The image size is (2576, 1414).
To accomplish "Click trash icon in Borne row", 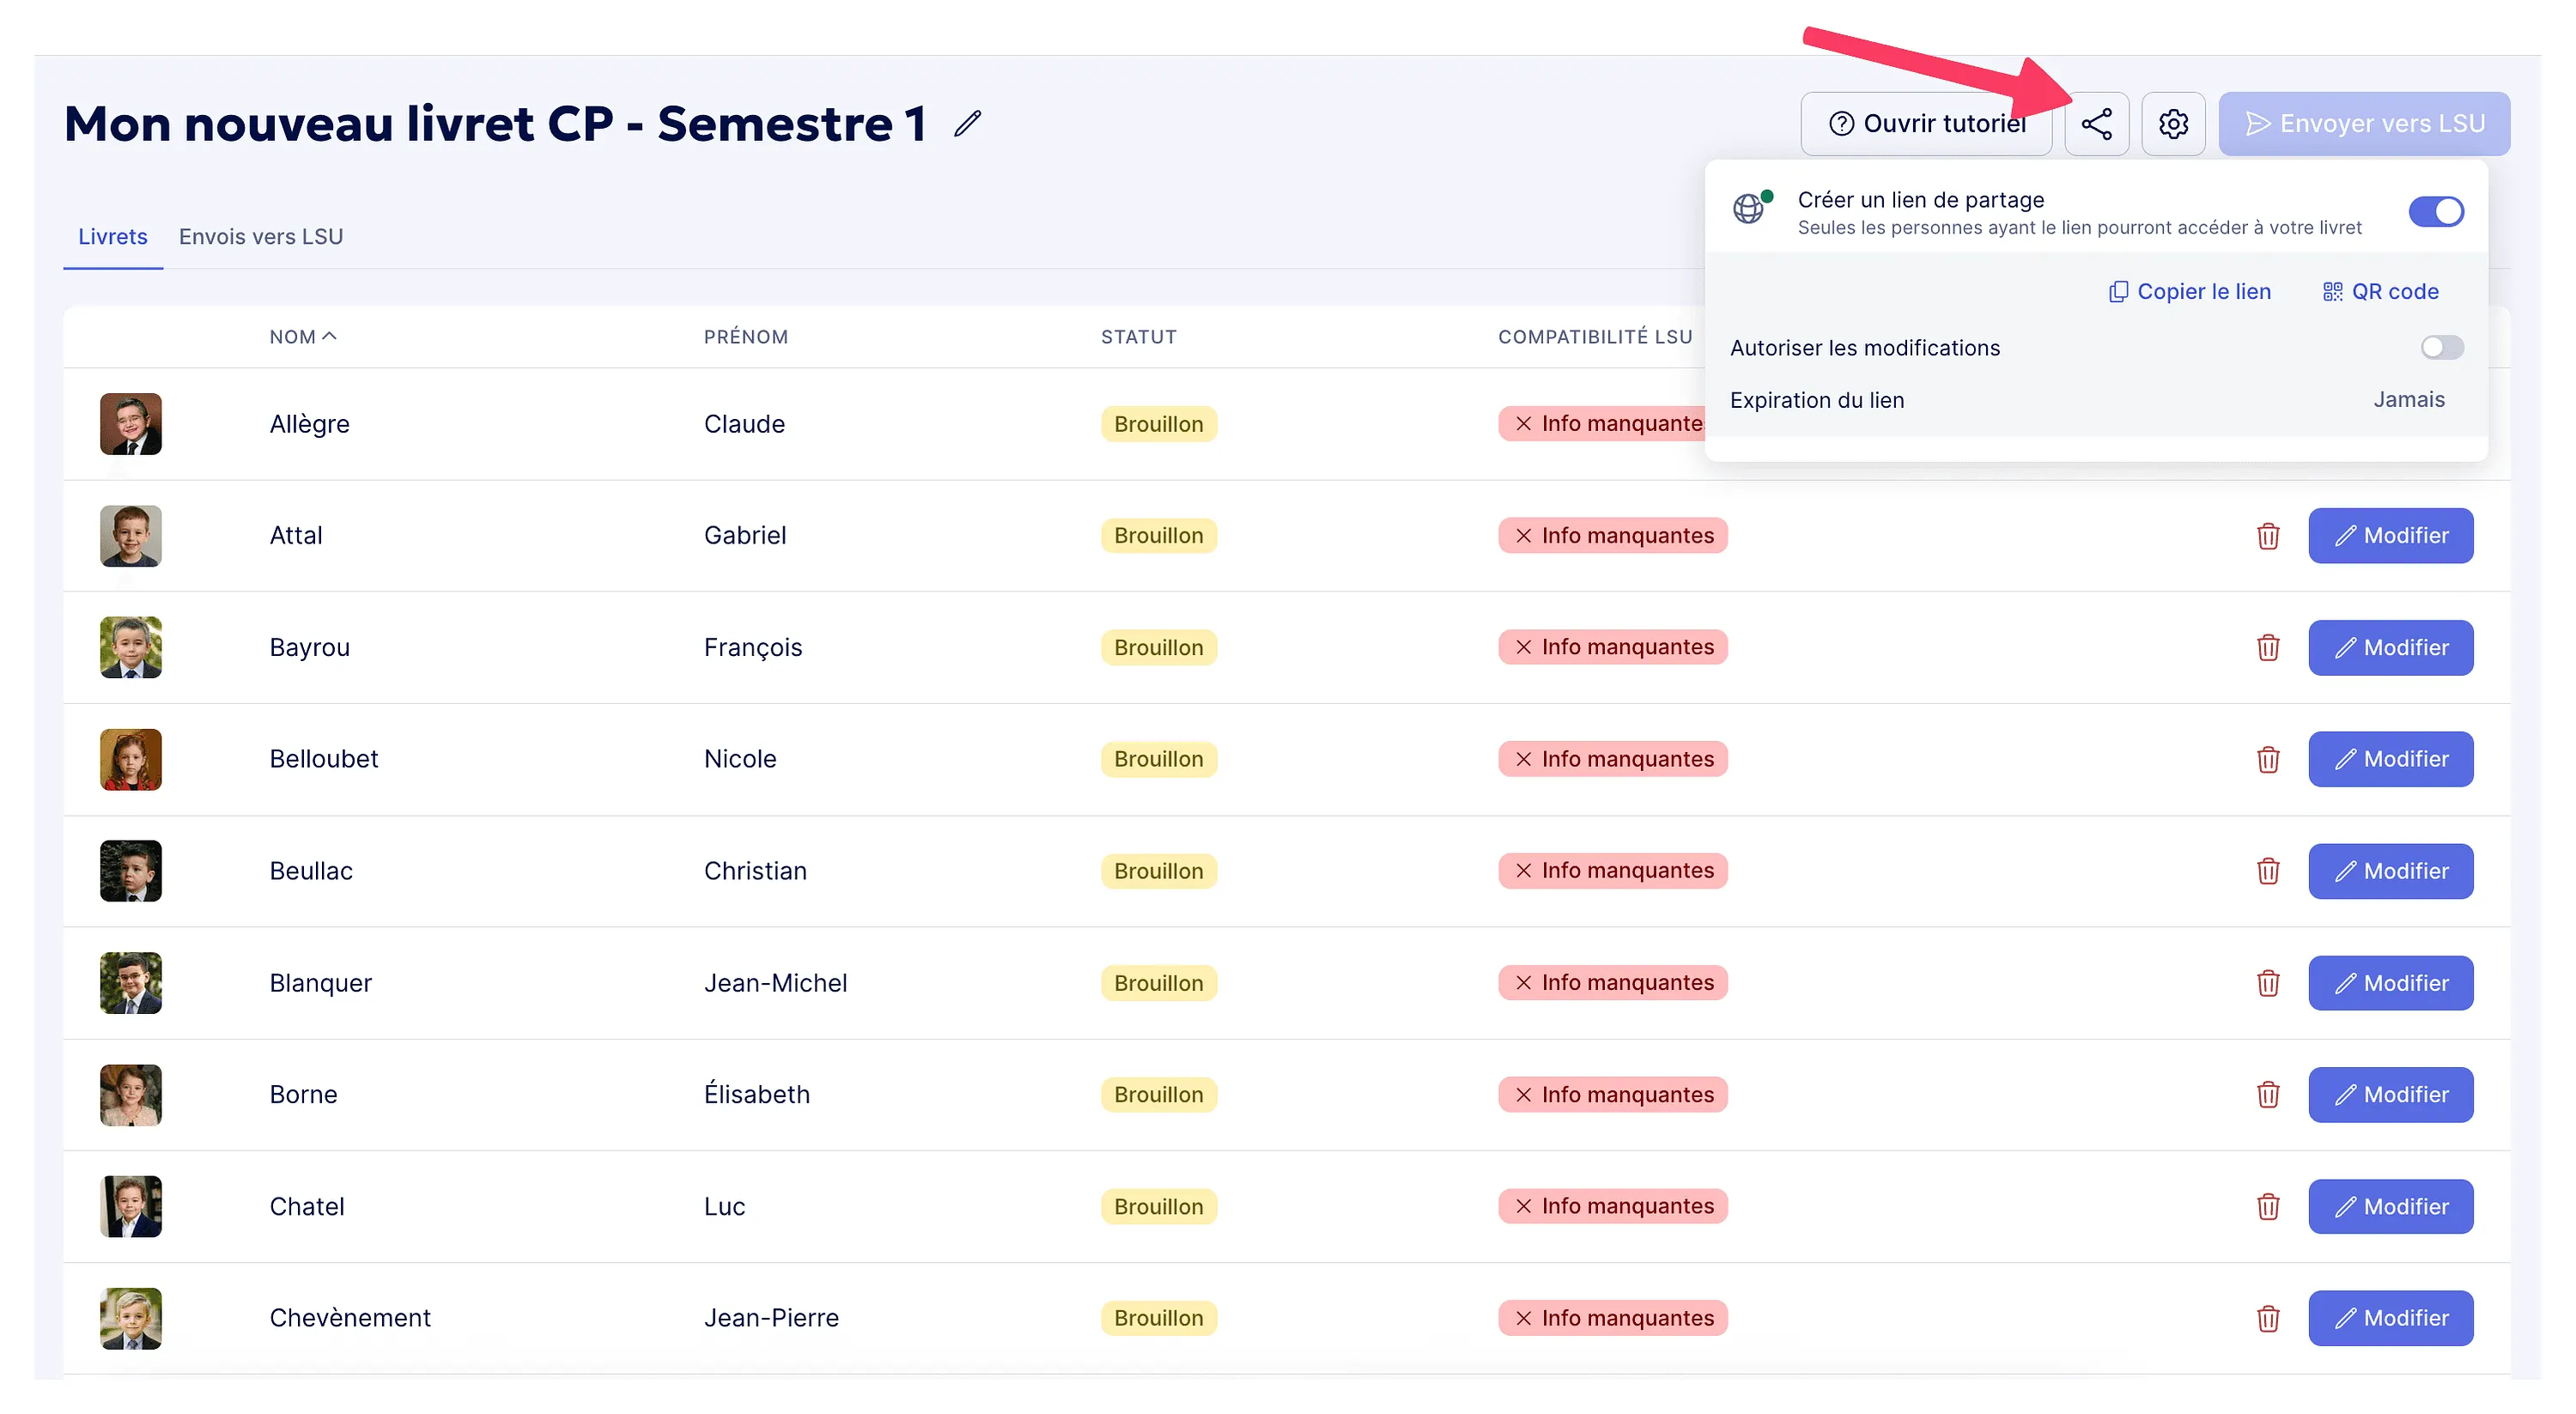I will [x=2267, y=1095].
